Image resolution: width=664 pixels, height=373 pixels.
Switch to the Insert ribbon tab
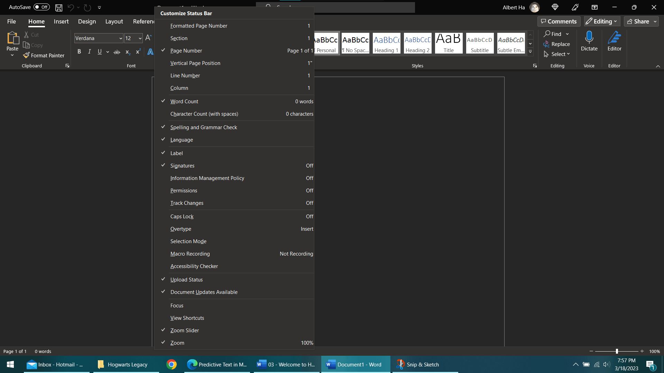pyautogui.click(x=61, y=21)
